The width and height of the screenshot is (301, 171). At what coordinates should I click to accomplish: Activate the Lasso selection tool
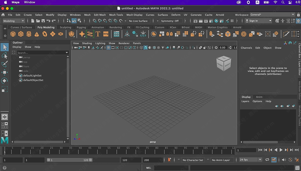pos(4,56)
